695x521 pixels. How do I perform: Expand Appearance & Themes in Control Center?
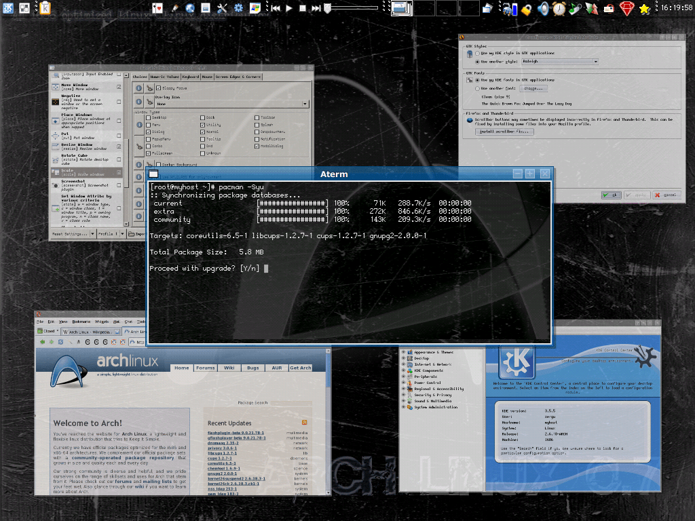pos(403,352)
